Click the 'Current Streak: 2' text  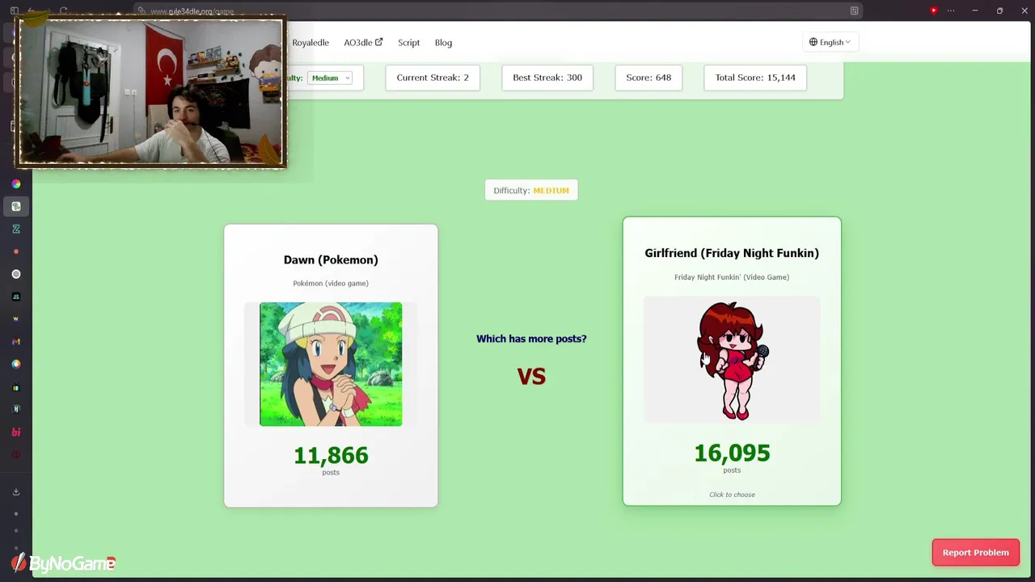[x=433, y=78]
